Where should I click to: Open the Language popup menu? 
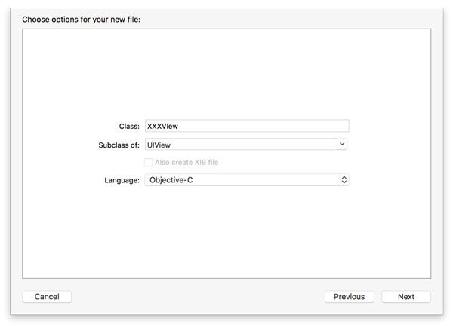click(246, 180)
